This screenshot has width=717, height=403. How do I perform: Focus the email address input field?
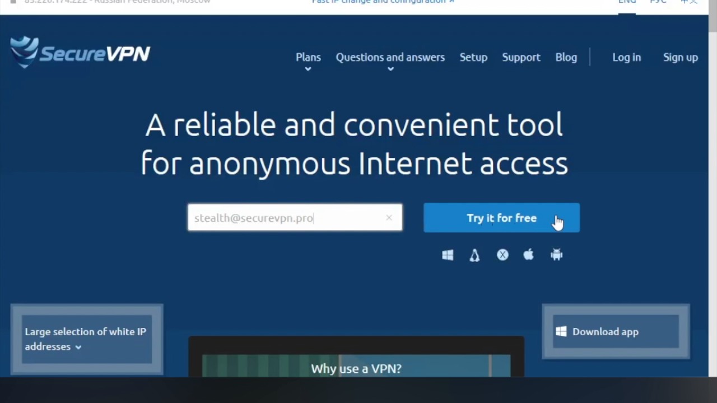(x=295, y=217)
